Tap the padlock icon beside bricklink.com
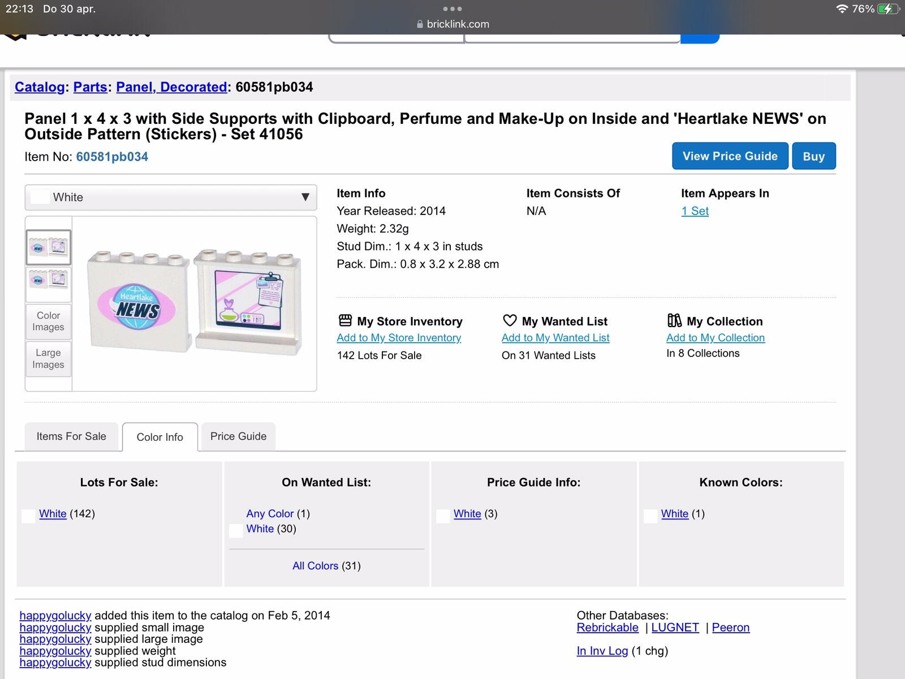Image resolution: width=905 pixels, height=679 pixels. coord(420,24)
